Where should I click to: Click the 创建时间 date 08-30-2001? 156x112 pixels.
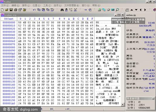coord(150,42)
